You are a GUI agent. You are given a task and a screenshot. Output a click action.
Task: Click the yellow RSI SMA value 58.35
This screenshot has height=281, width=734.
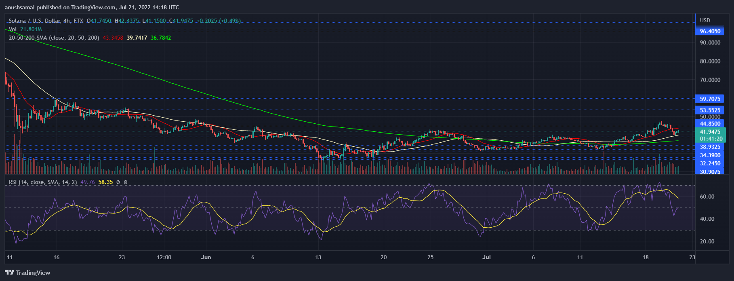[105, 182]
